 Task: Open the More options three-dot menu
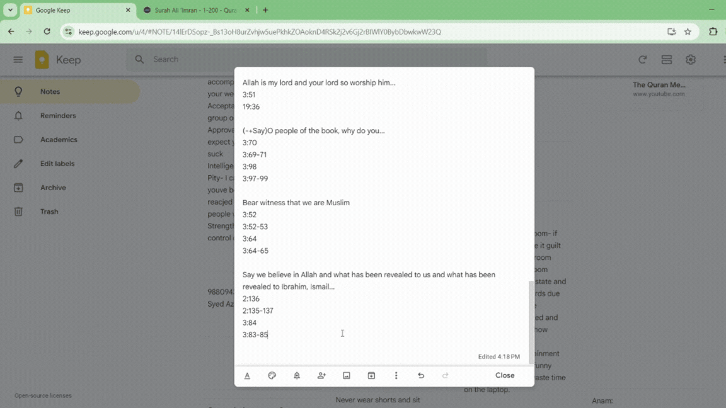pos(396,375)
